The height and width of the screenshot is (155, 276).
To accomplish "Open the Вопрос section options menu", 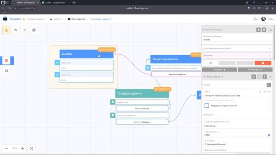I will [269, 85].
